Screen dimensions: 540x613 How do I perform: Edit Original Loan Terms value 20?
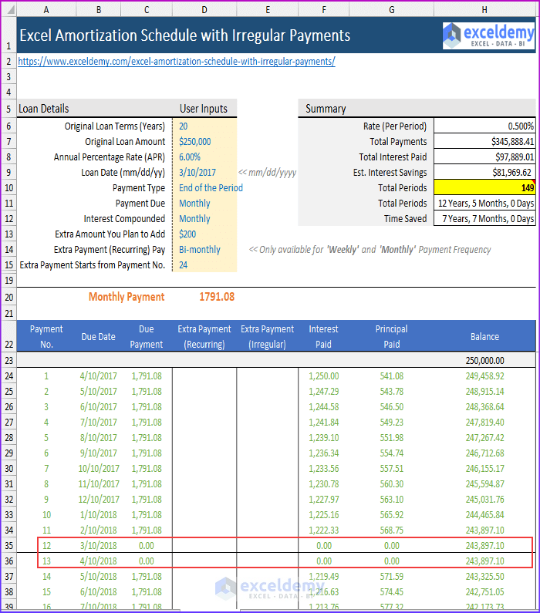204,126
